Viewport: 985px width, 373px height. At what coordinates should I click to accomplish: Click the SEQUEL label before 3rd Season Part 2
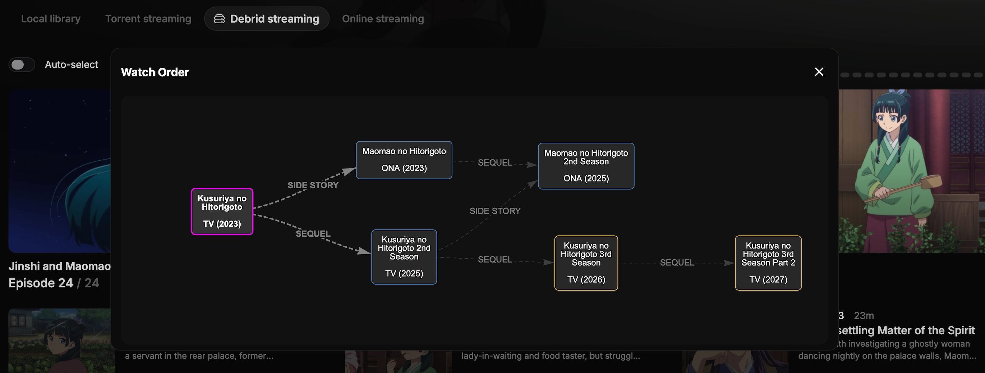677,262
